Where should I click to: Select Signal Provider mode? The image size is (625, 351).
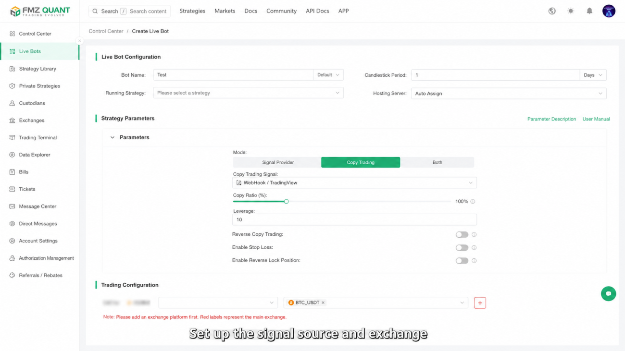[277, 162]
